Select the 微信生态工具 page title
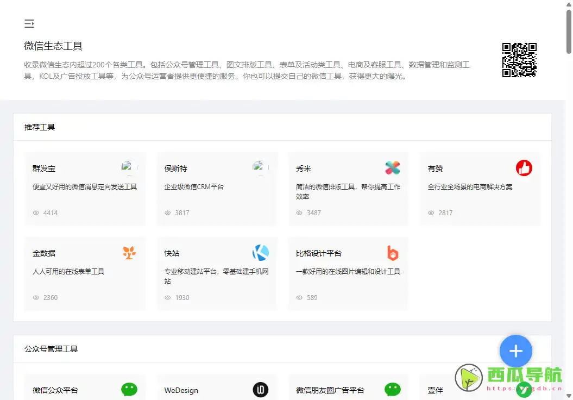The width and height of the screenshot is (573, 400). point(53,46)
